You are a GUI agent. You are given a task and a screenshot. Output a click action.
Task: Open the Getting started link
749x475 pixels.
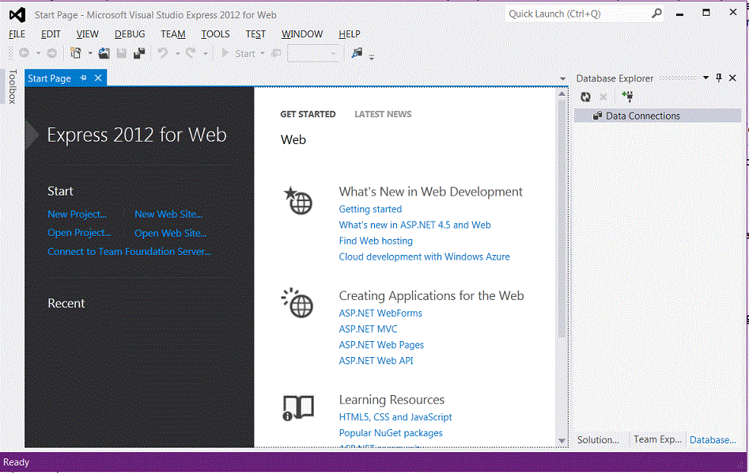(370, 209)
